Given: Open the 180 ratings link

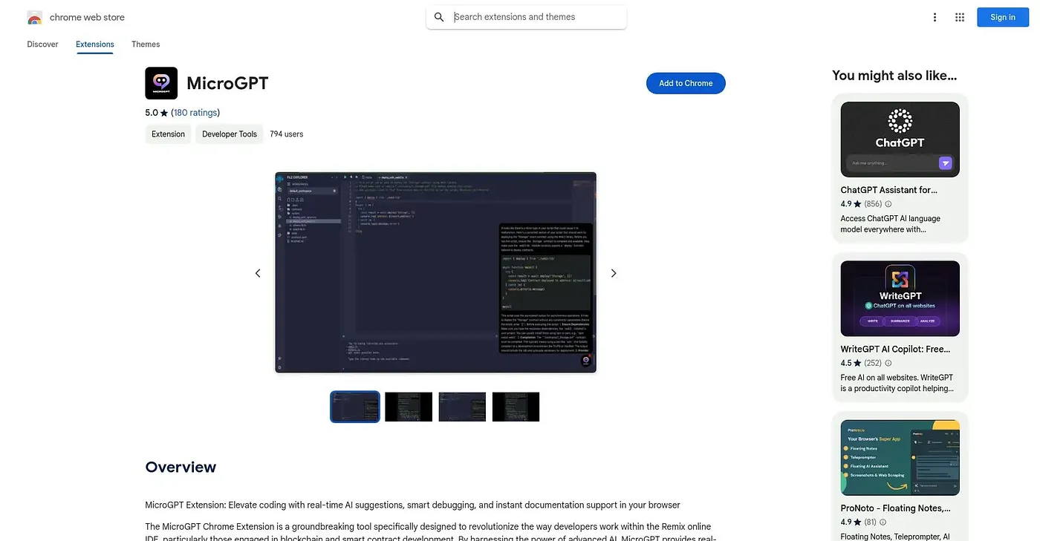Looking at the screenshot, I should (195, 113).
